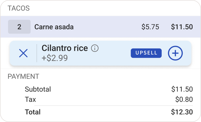Click the vertical divider in upsell card
This screenshot has height=122, width=201.
(37, 53)
